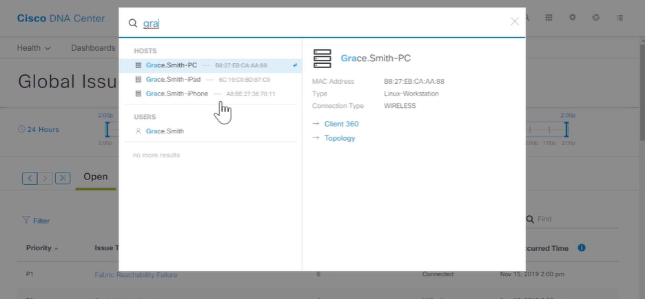Select the Grace.Smith-iPad host result

210,80
